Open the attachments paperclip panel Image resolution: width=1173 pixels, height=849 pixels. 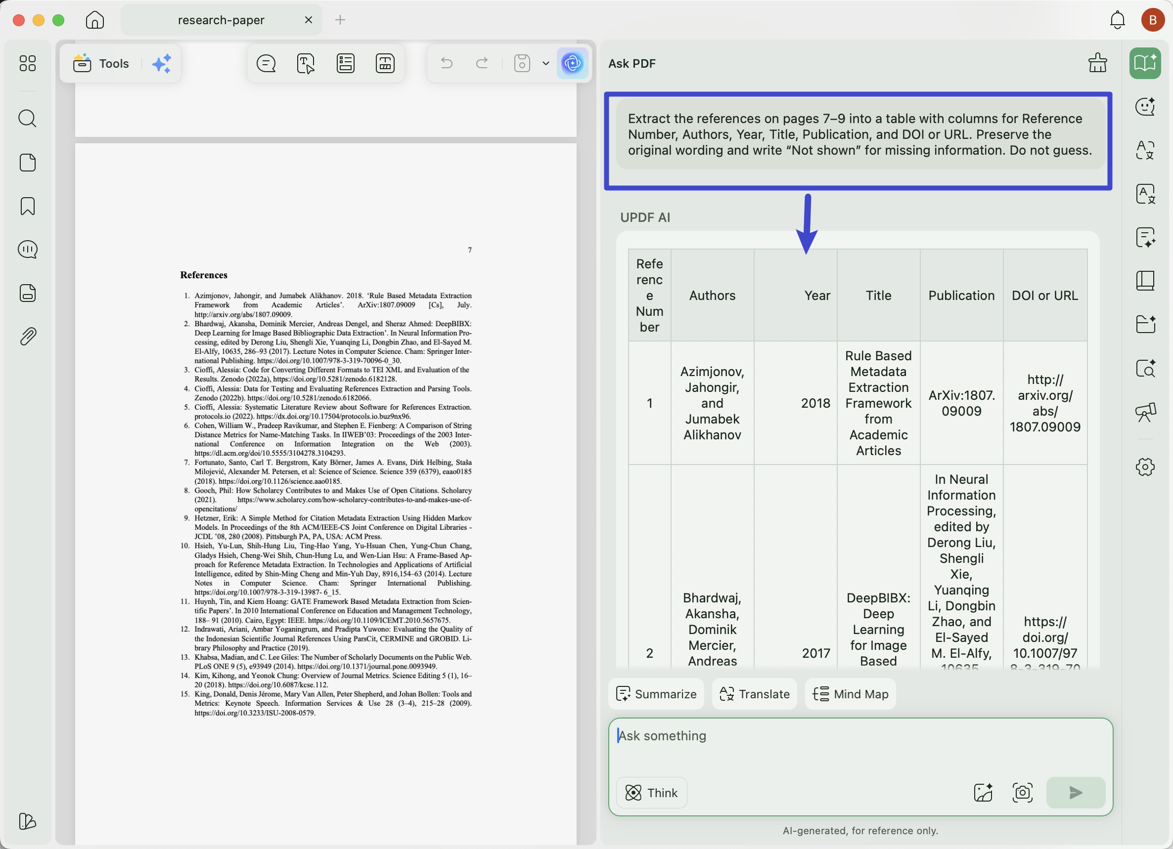click(27, 337)
